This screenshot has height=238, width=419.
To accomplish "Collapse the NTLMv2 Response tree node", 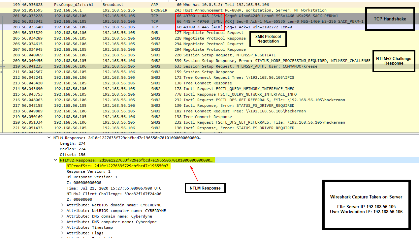I will tap(55, 160).
